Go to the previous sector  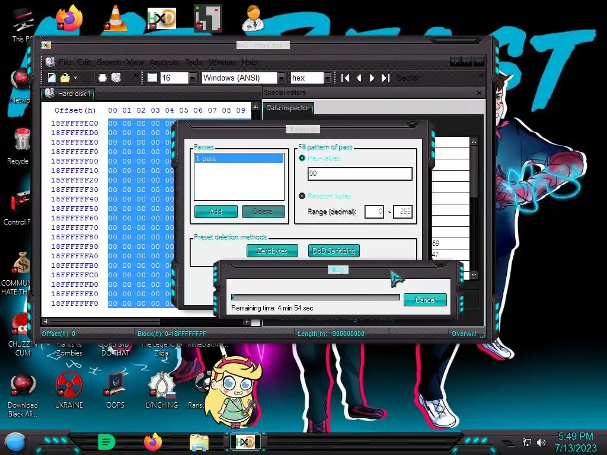point(359,78)
